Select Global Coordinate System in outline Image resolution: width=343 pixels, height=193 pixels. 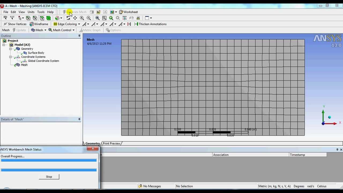tap(43, 61)
